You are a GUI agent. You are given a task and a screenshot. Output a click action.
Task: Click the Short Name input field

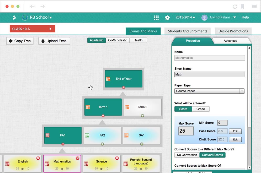(209, 74)
